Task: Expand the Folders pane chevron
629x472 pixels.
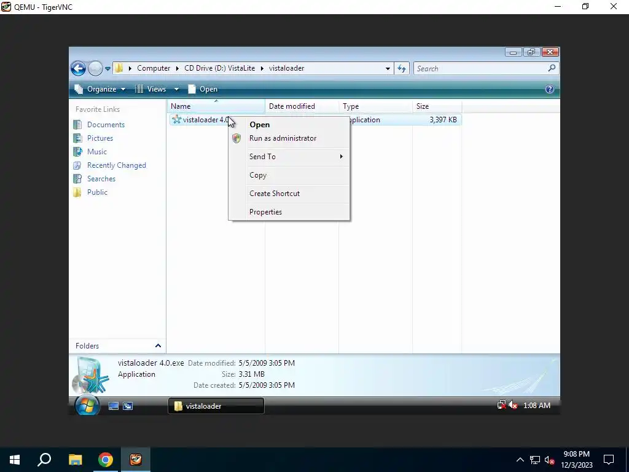Action: pyautogui.click(x=158, y=346)
